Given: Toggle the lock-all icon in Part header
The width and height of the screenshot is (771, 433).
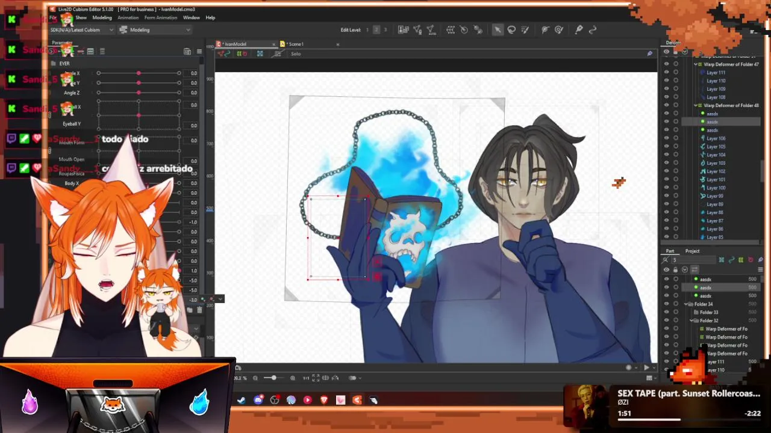Looking at the screenshot, I should coord(675,269).
